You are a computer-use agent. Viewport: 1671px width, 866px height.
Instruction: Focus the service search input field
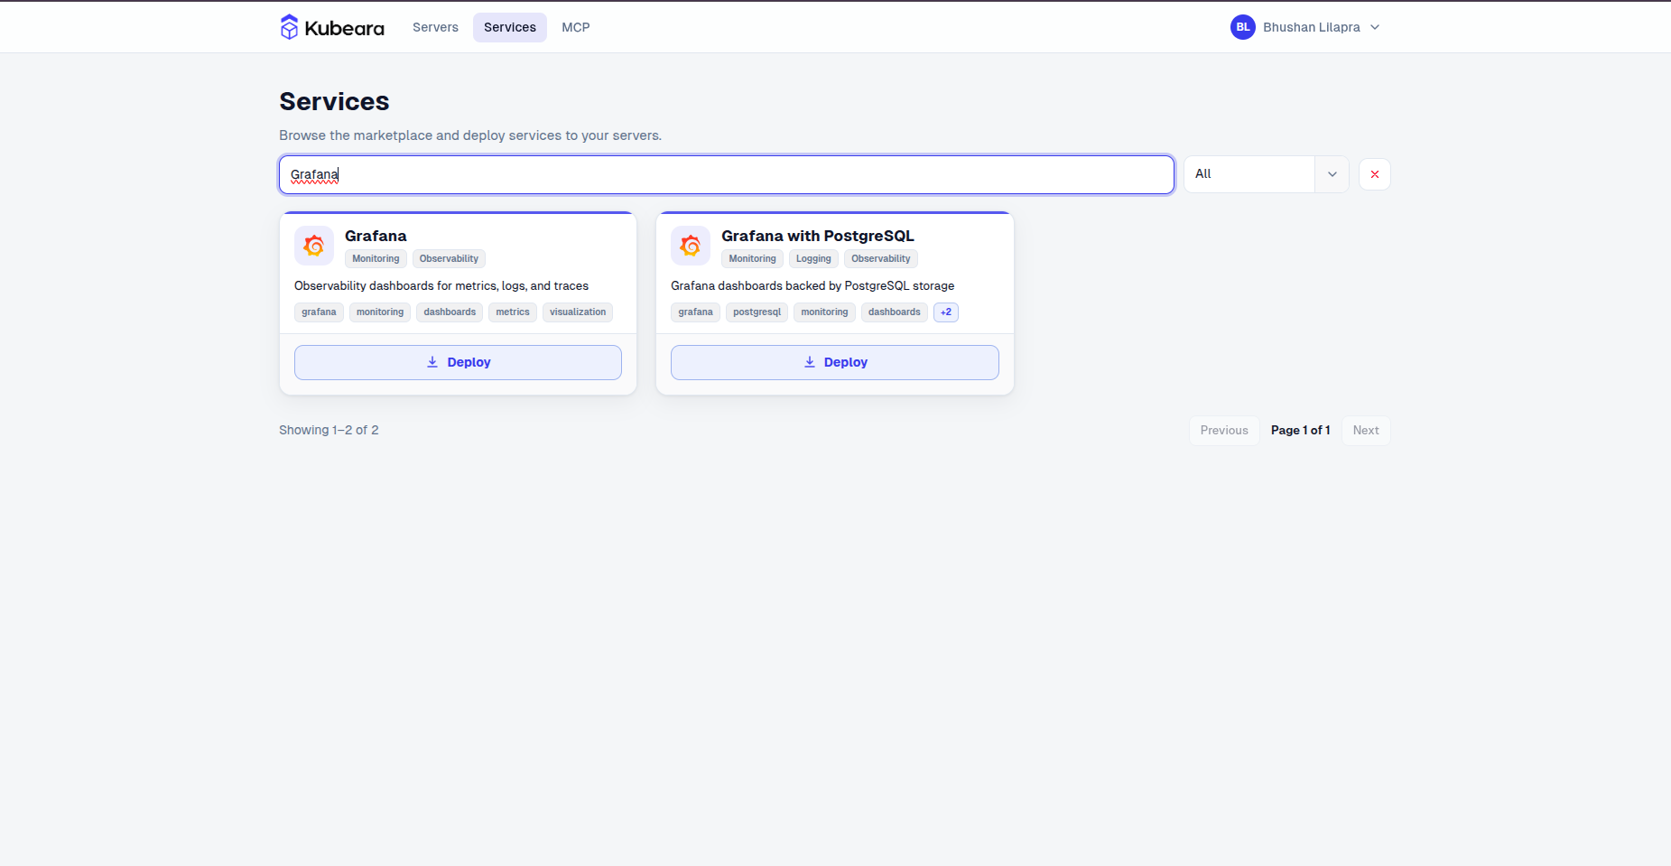pos(727,174)
